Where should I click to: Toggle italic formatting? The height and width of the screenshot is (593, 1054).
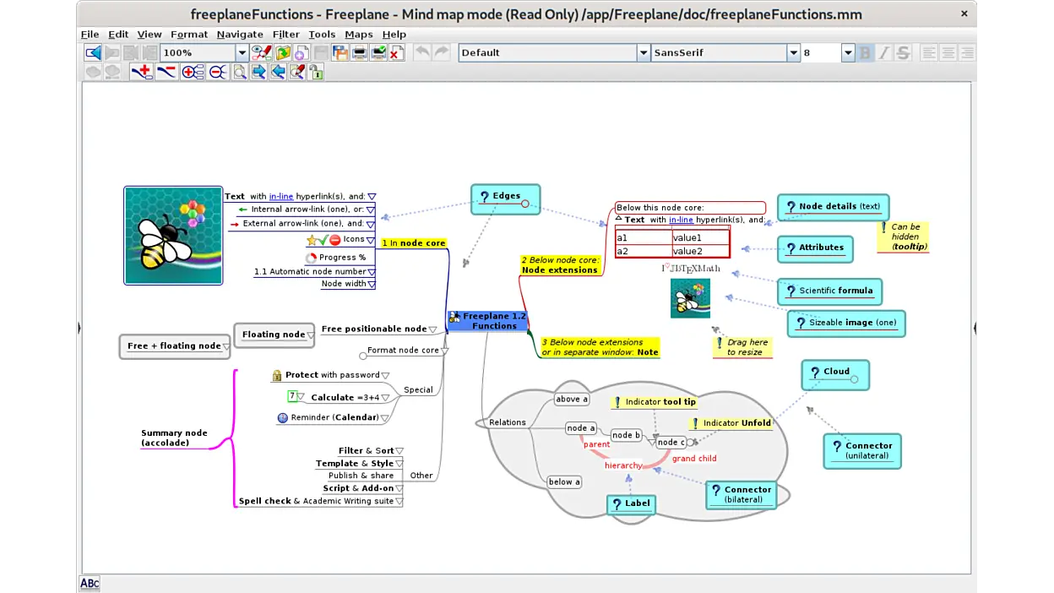pos(884,52)
